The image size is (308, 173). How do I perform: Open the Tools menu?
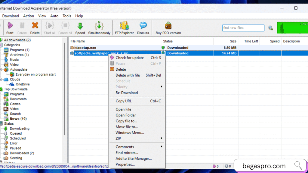point(66,16)
